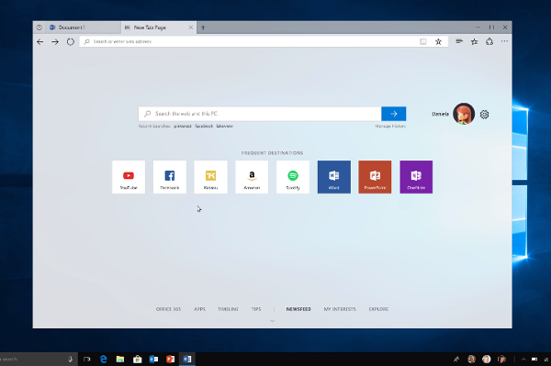The width and height of the screenshot is (551, 366).
Task: Click the share icon in toolbar
Action: pos(489,41)
